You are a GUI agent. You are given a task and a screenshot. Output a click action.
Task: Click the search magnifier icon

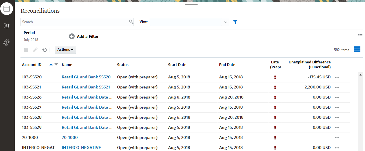click(x=131, y=22)
